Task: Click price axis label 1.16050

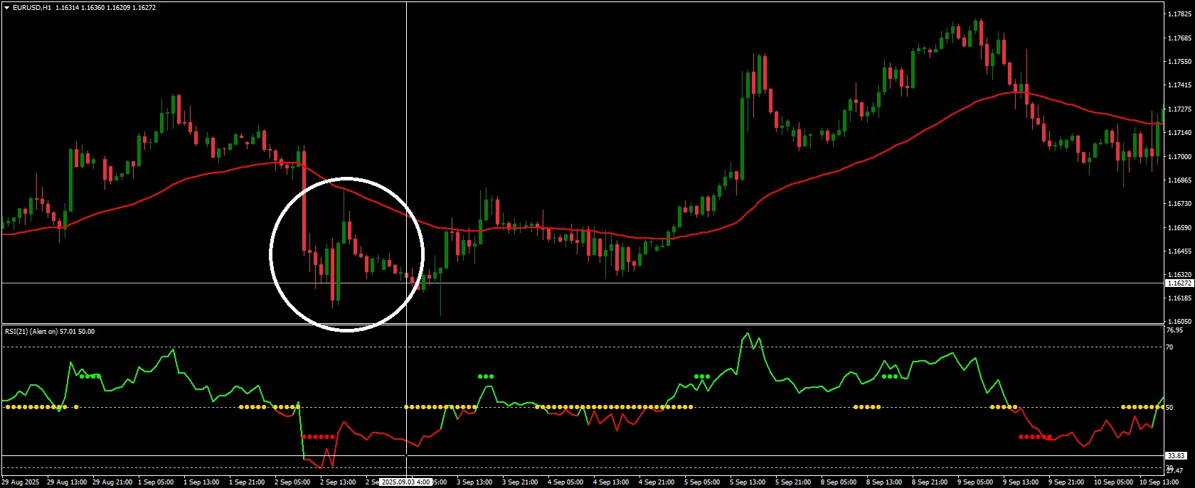Action: (x=1180, y=322)
